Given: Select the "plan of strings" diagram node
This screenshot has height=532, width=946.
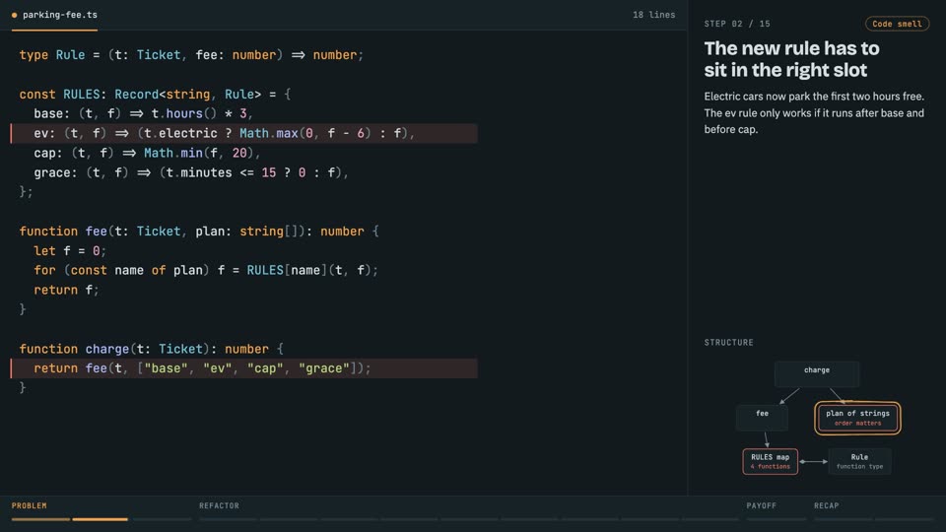Looking at the screenshot, I should (857, 418).
